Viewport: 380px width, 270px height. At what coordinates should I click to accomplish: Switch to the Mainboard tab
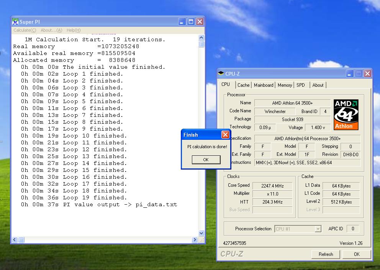[x=264, y=85]
